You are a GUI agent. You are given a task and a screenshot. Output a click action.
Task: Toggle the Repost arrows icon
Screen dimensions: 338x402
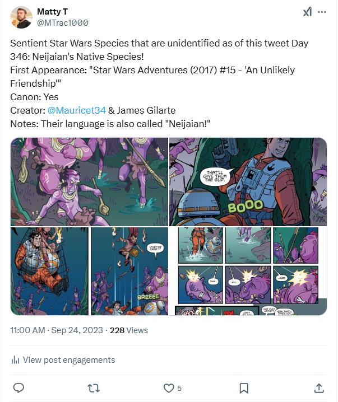pos(93,387)
